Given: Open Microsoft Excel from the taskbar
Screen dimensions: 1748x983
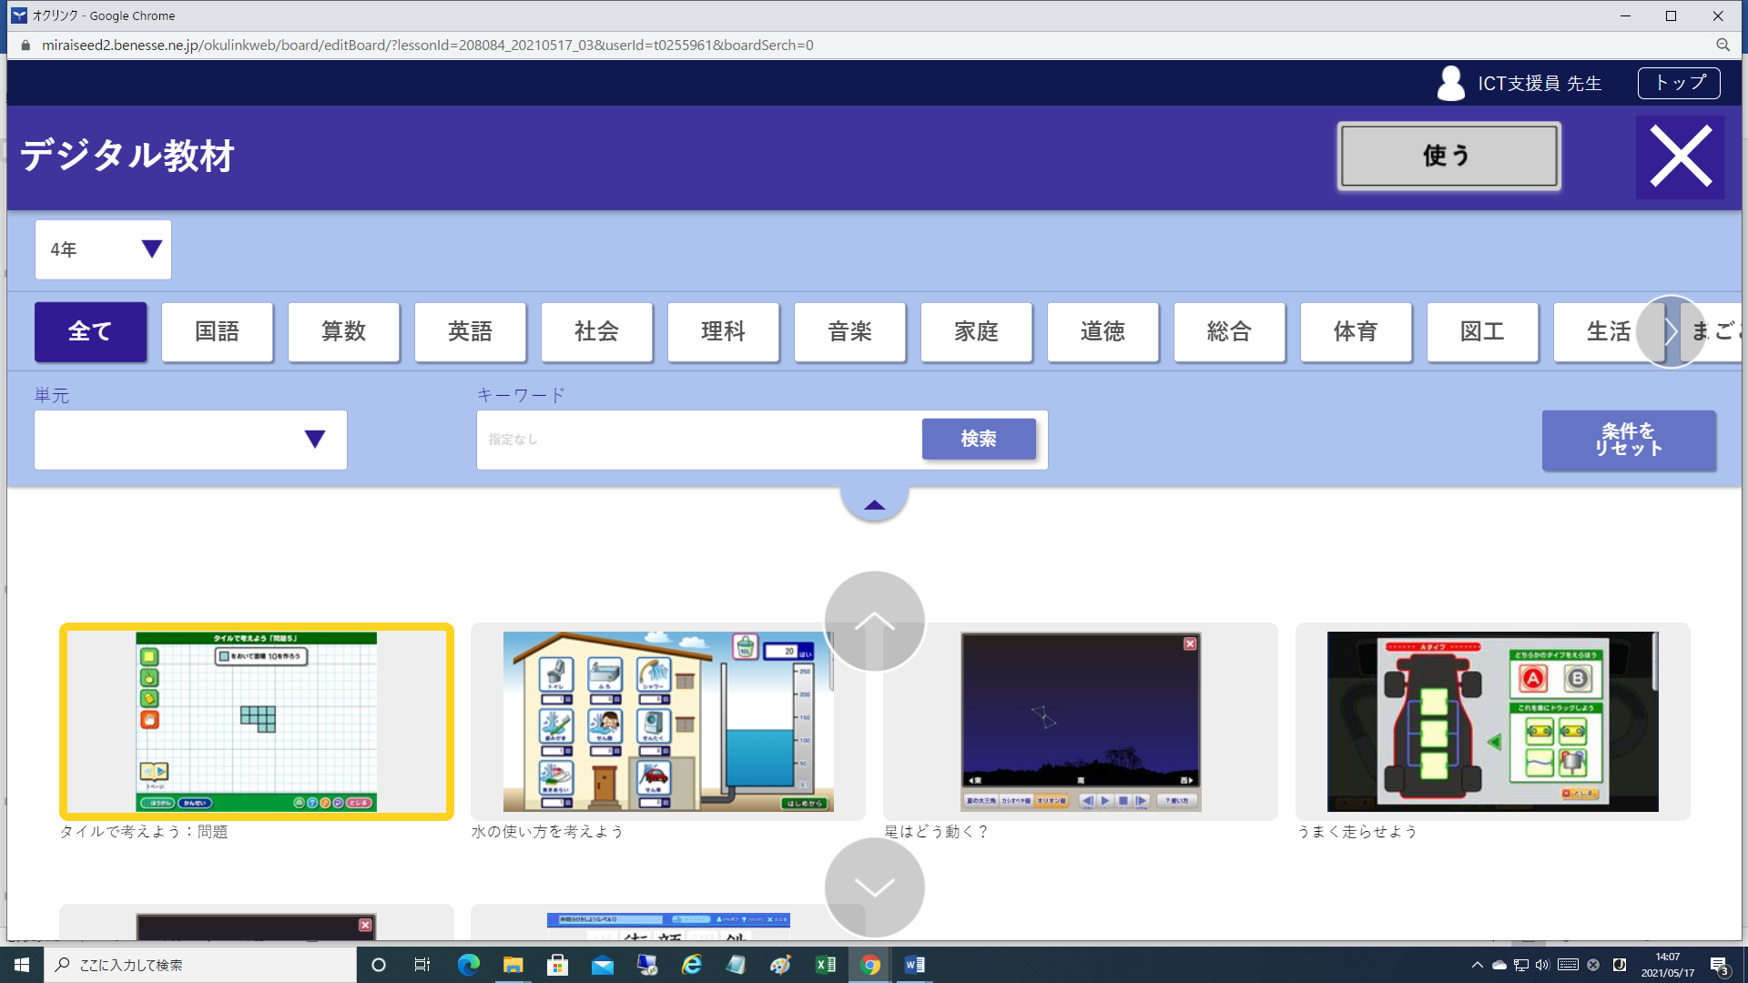Looking at the screenshot, I should pyautogui.click(x=825, y=964).
